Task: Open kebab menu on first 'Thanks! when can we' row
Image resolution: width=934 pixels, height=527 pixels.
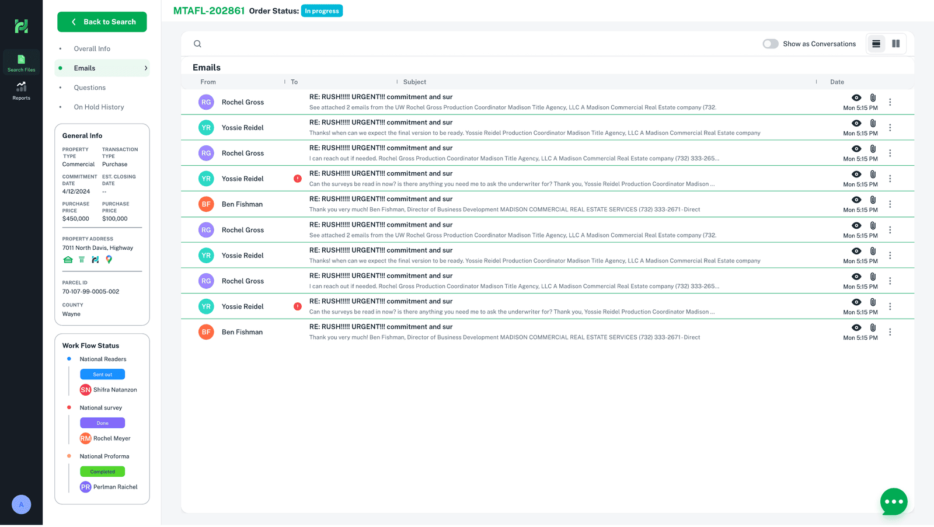Action: (890, 128)
